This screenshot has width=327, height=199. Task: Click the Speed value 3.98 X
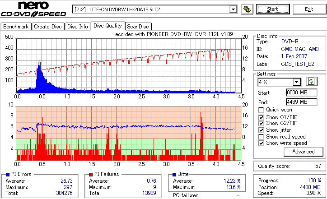point(313,193)
